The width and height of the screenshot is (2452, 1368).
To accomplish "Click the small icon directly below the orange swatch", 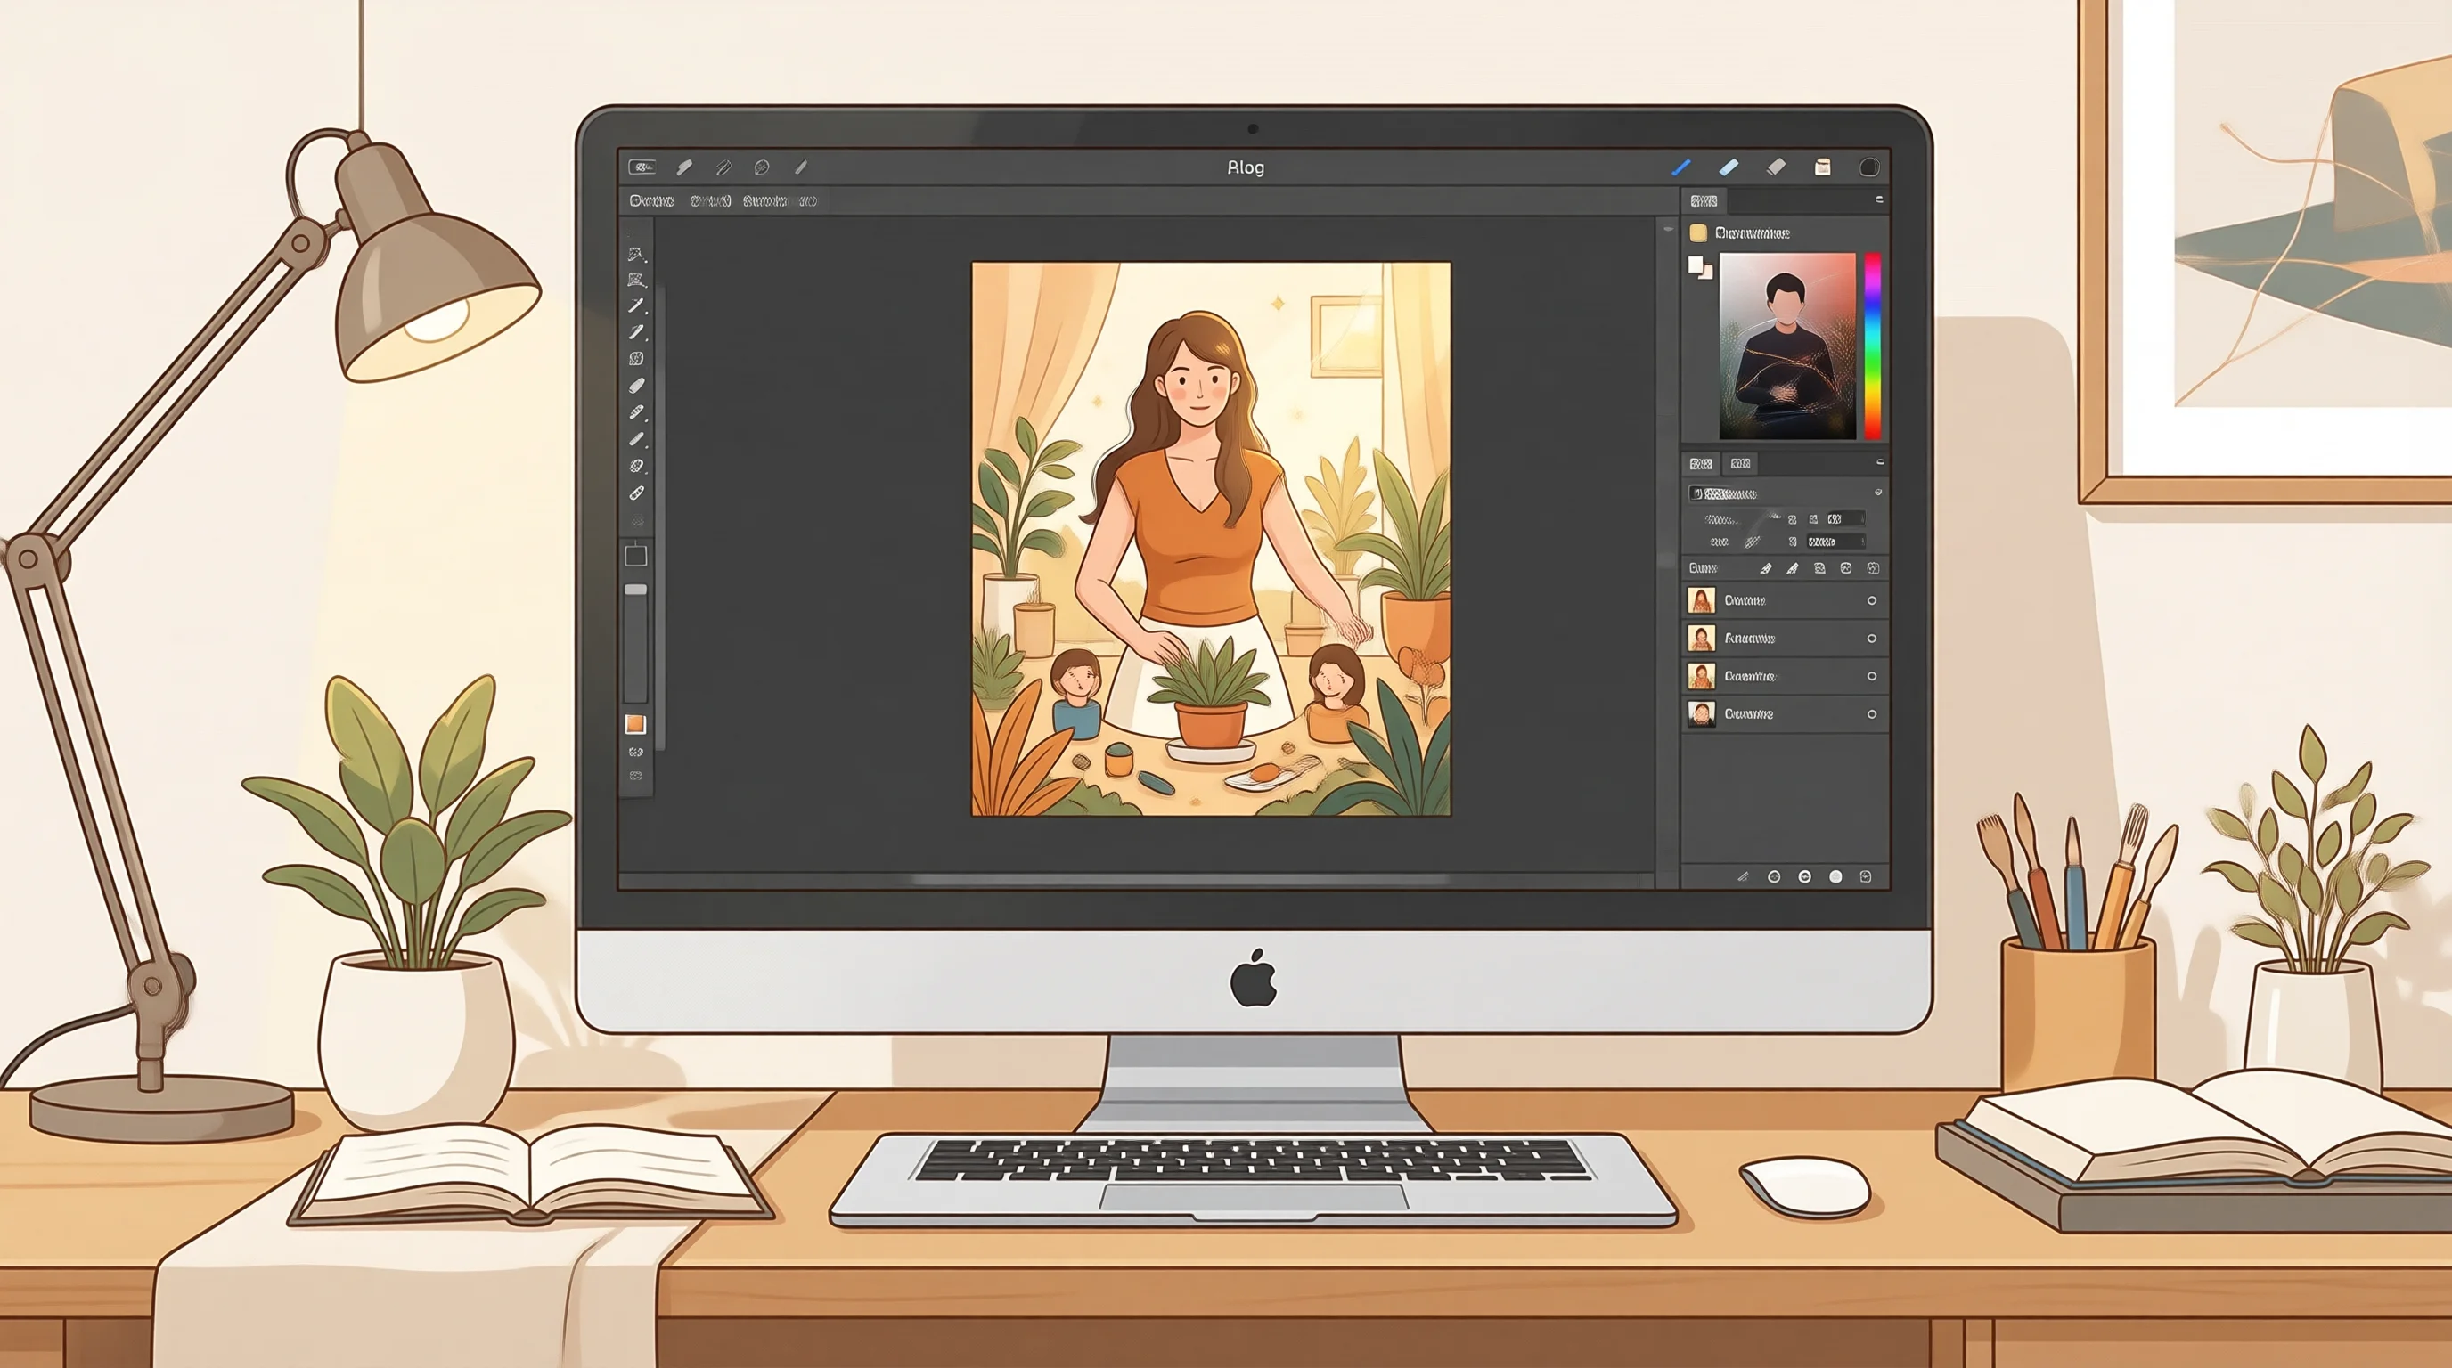I will [x=636, y=753].
